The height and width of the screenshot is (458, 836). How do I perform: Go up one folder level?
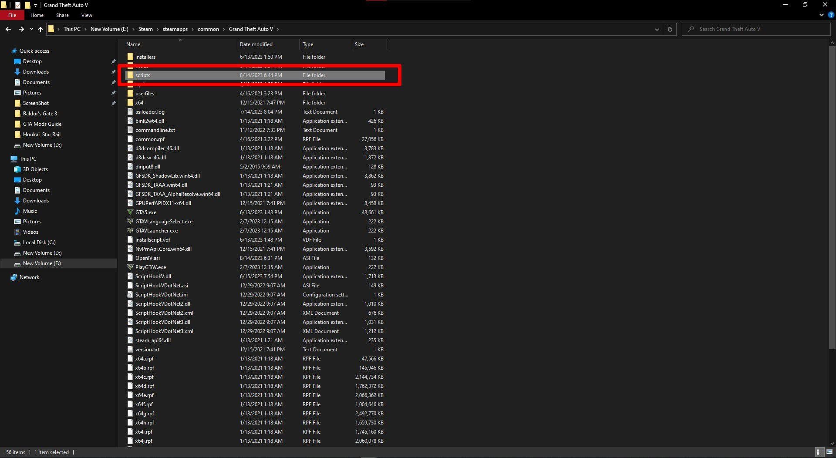(x=40, y=29)
